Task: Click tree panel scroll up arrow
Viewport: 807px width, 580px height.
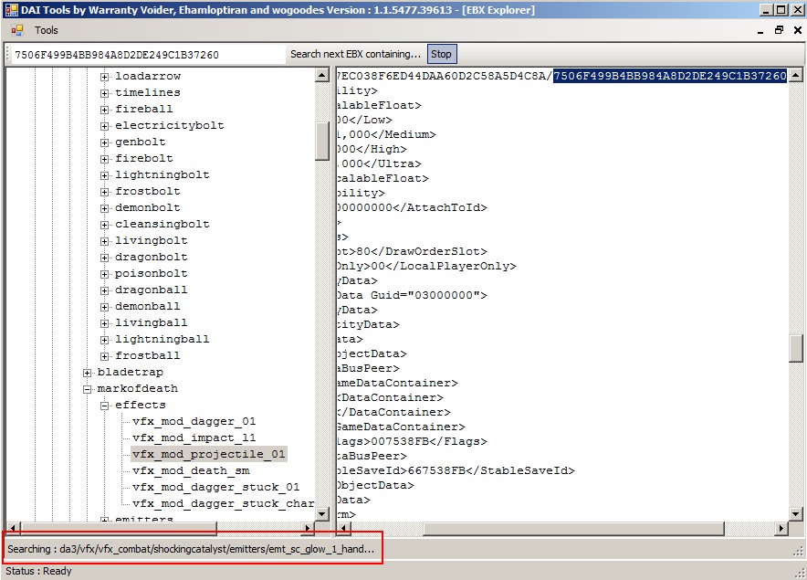Action: [322, 76]
